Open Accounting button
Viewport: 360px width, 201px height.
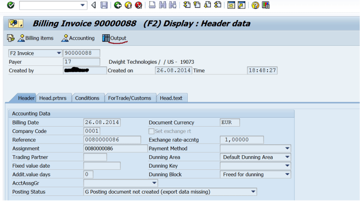(78, 38)
